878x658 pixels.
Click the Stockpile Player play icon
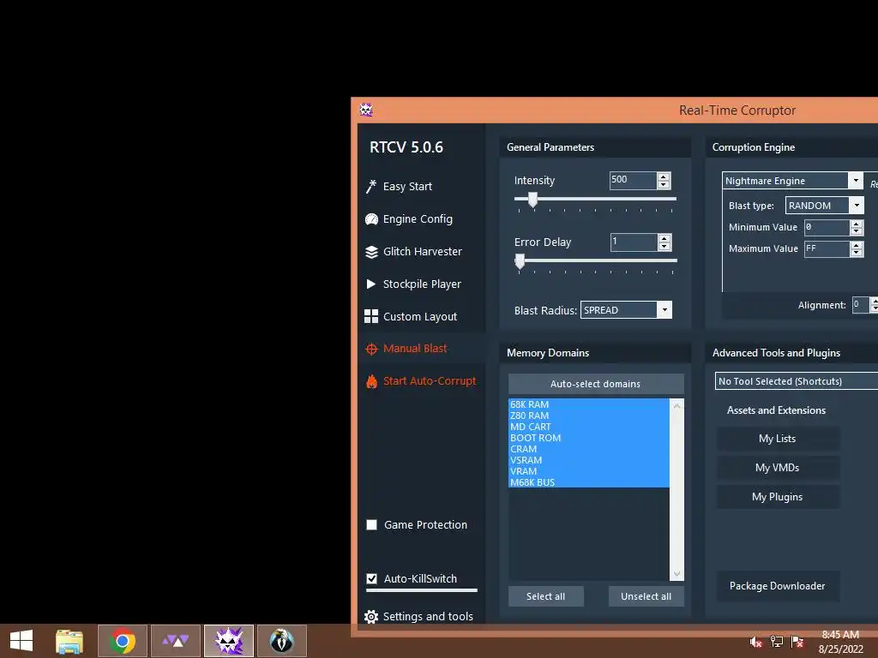tap(370, 284)
